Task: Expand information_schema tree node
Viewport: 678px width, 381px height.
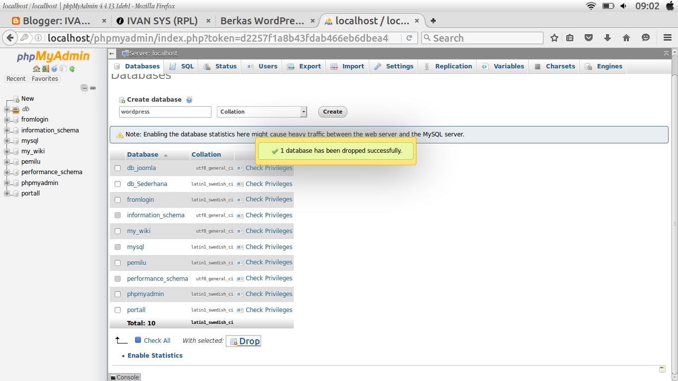Action: (x=7, y=130)
